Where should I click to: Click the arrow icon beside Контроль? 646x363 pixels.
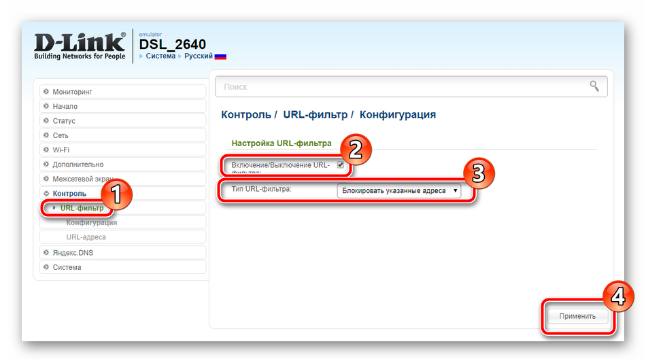click(46, 193)
